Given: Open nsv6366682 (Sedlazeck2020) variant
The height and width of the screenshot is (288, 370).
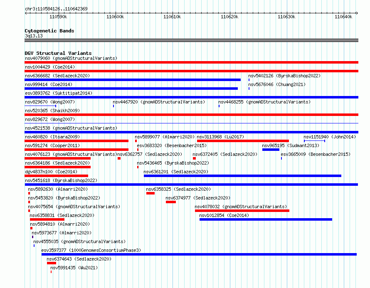Looking at the screenshot, I should pos(57,76).
